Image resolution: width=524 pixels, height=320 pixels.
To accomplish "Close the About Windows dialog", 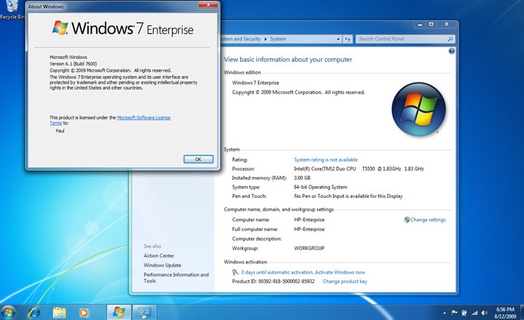I will coord(208,4).
